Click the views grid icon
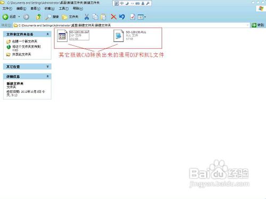 tap(140, 17)
